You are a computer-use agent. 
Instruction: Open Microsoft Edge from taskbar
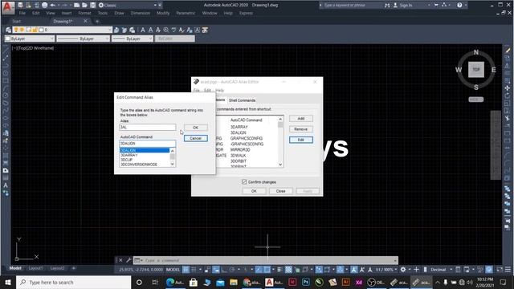(x=175, y=282)
